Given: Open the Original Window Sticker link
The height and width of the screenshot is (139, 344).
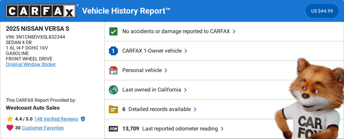Looking at the screenshot, I should pyautogui.click(x=31, y=64).
